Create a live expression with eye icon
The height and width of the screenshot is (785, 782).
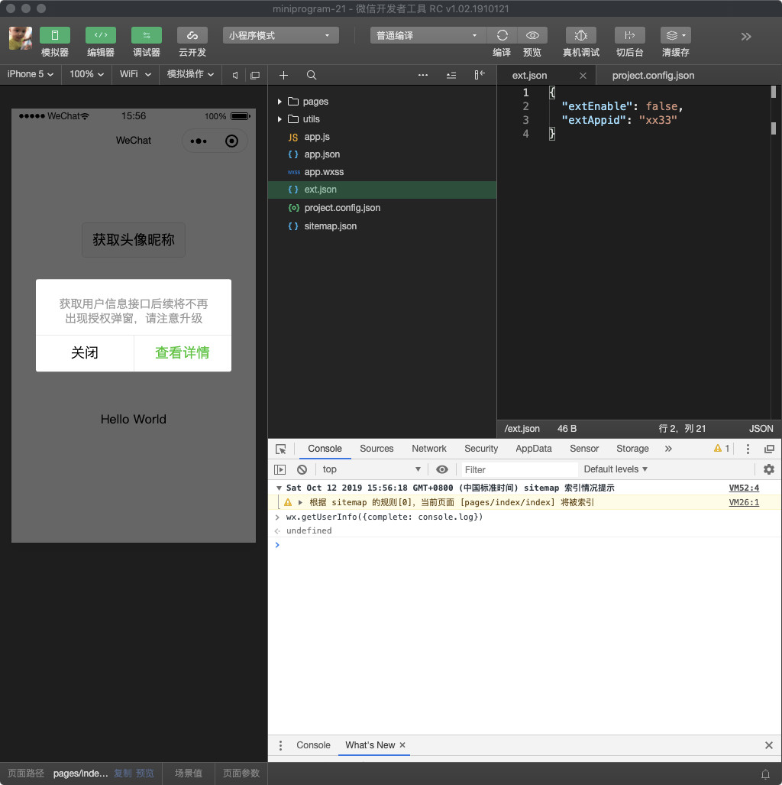[441, 469]
